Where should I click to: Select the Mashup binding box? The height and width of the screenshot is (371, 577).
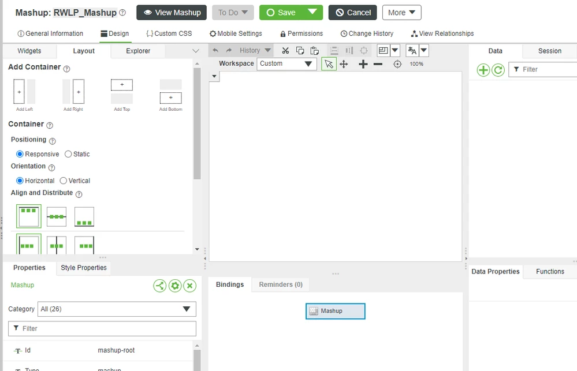335,311
